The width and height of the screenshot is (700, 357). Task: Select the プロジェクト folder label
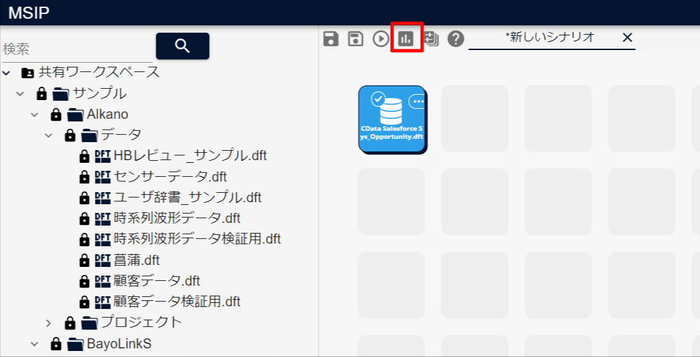pos(142,322)
